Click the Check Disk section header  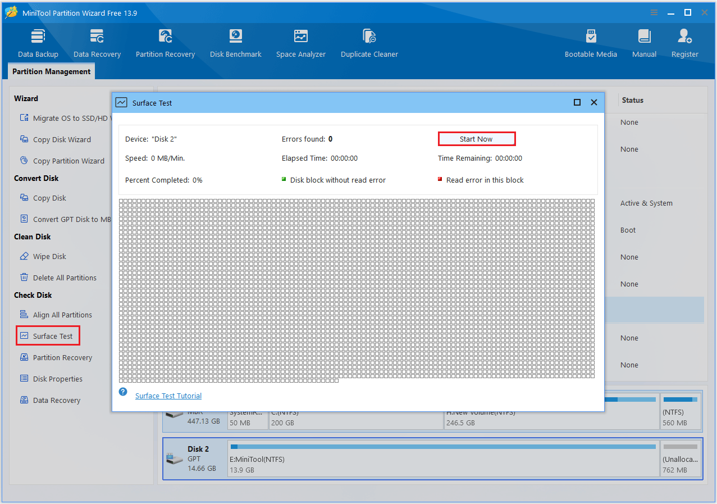coord(33,295)
